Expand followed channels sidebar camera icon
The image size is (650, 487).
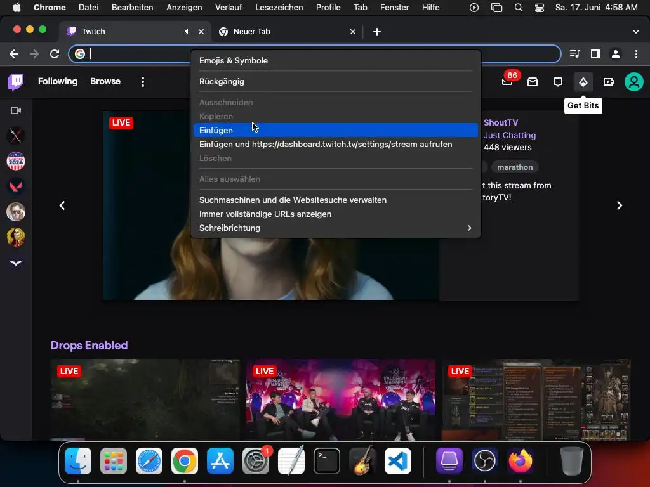(x=16, y=110)
